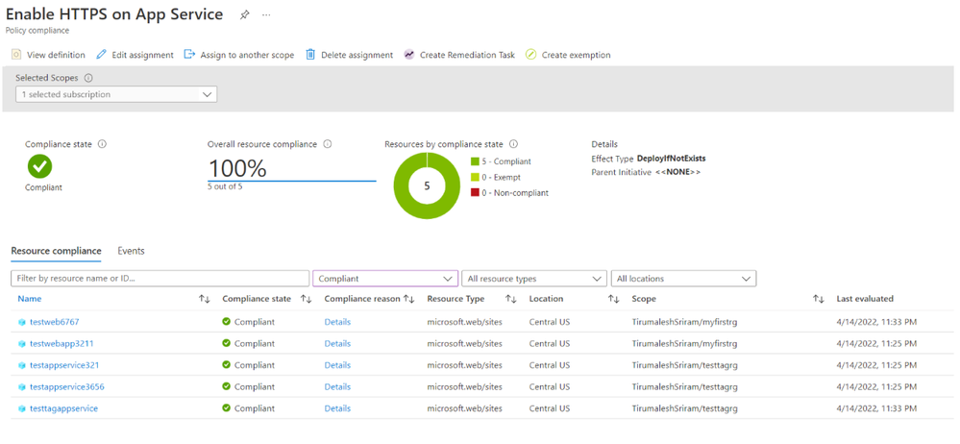
Task: Open the Compliant state filter dropdown
Action: coord(385,278)
